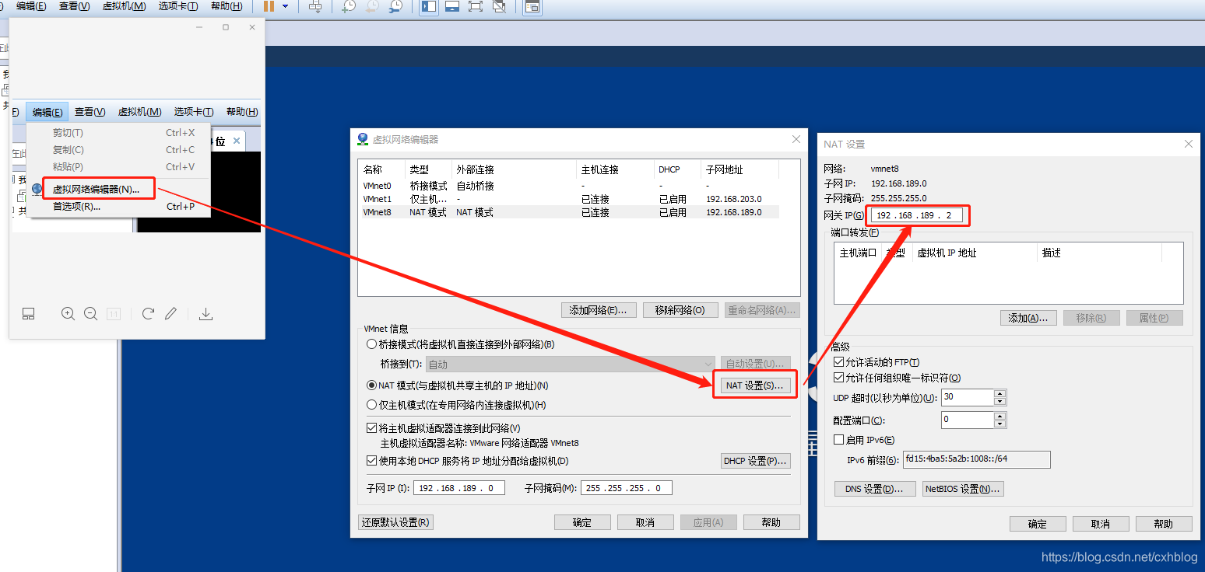Select the VMnet8 NAT 模式 row

569,212
